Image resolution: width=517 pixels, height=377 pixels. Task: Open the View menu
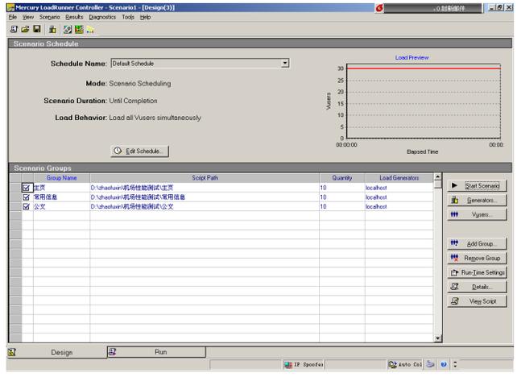point(28,17)
